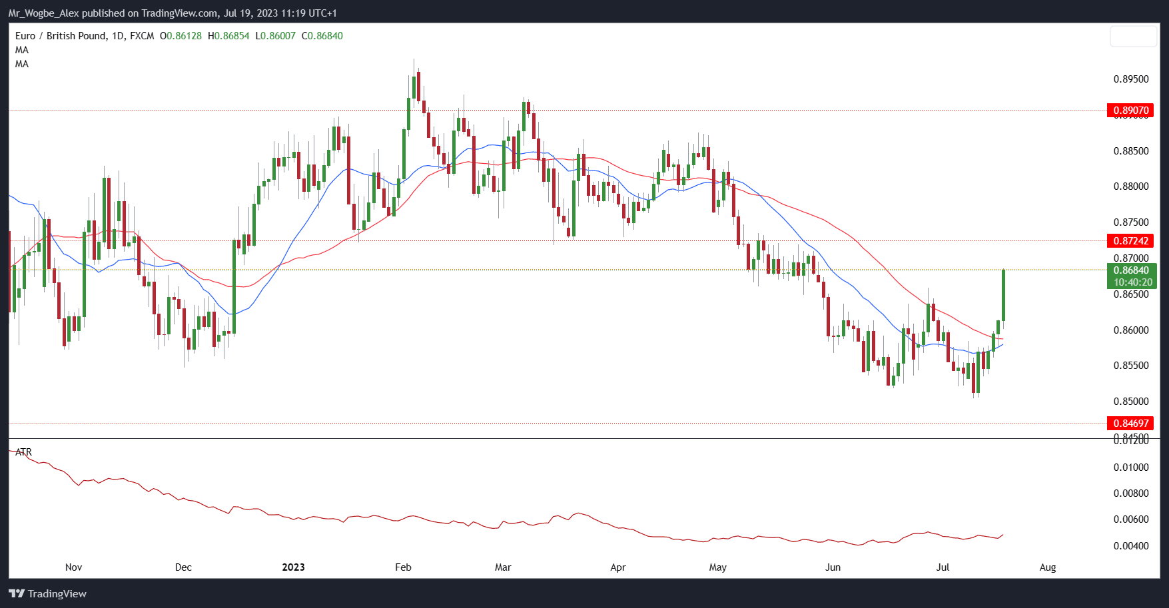This screenshot has width=1169, height=608.
Task: Click the Jul label on the time axis
Action: [943, 567]
